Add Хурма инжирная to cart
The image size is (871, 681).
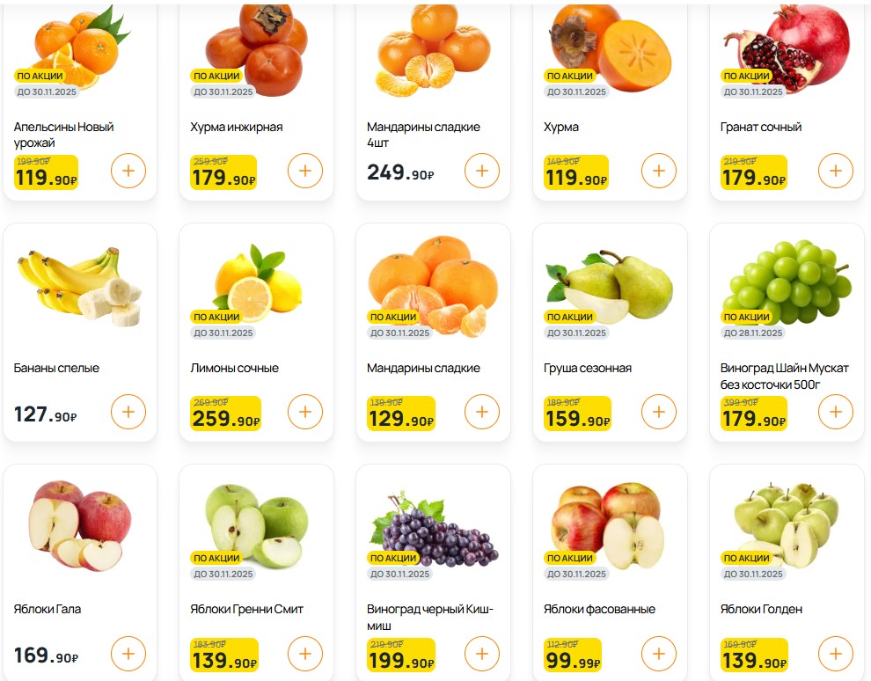pos(305,171)
